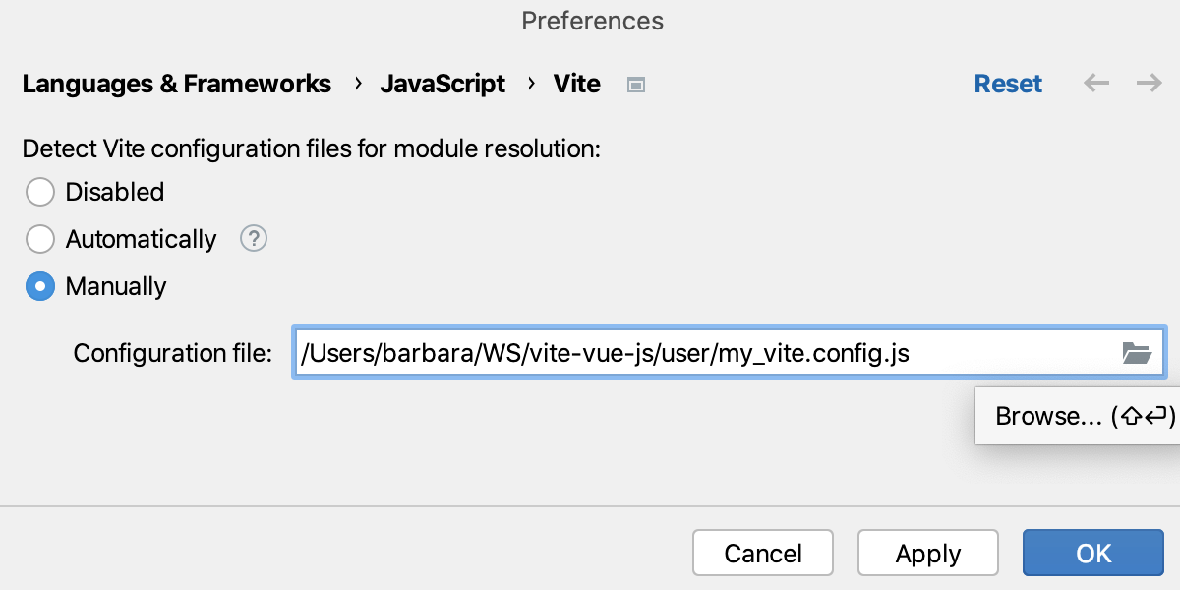Open the JavaScript settings breadcrumb
The image size is (1180, 590).
[x=442, y=84]
